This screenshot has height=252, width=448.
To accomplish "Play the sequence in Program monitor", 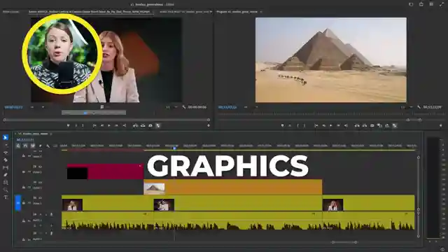I will 331,125.
